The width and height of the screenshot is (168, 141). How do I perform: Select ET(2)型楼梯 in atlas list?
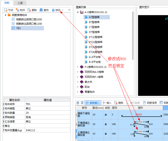pyautogui.click(x=96, y=42)
